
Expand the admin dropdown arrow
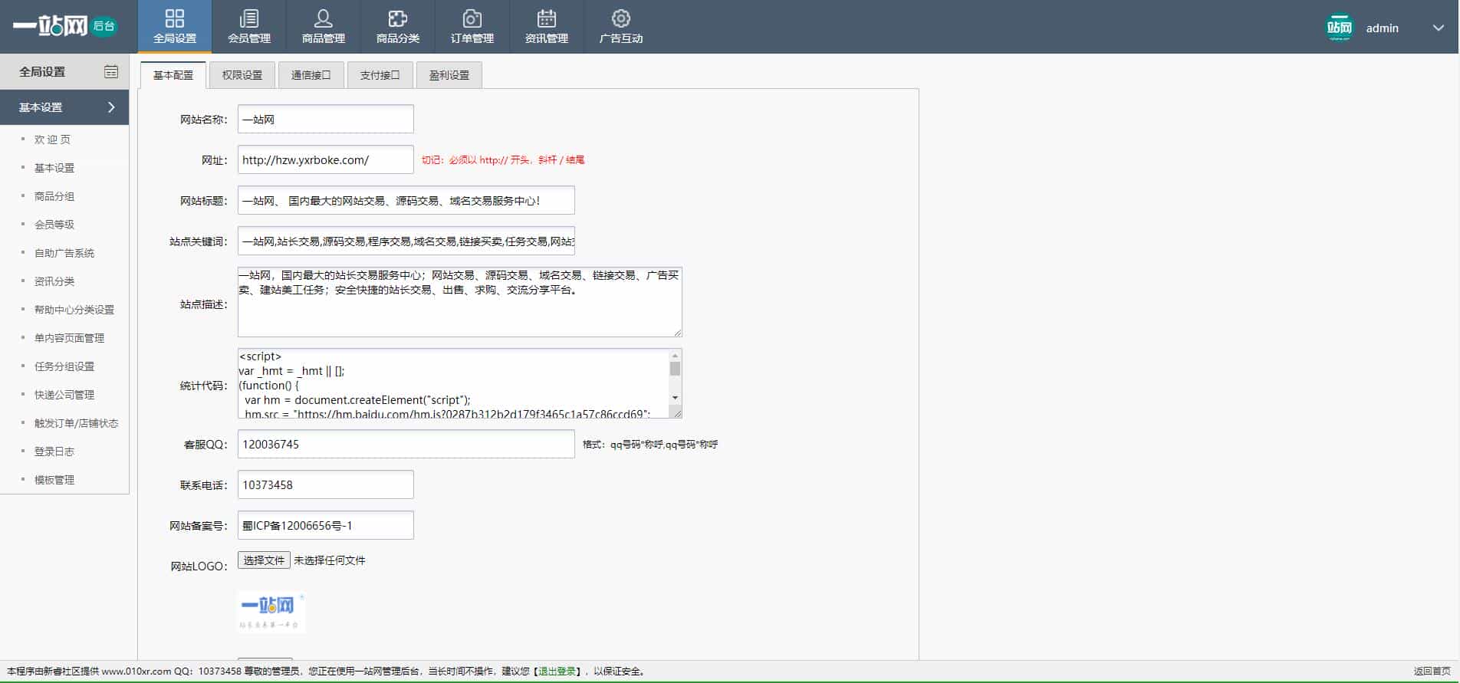[x=1438, y=28]
